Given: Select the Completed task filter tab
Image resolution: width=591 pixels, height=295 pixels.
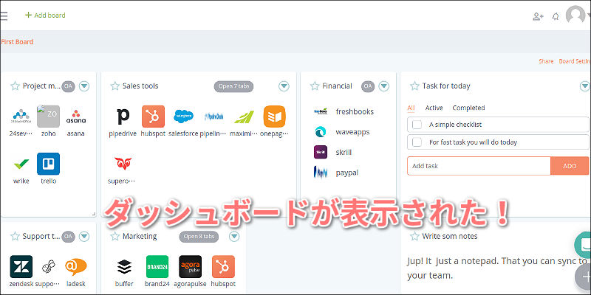Looking at the screenshot, I should coord(468,108).
